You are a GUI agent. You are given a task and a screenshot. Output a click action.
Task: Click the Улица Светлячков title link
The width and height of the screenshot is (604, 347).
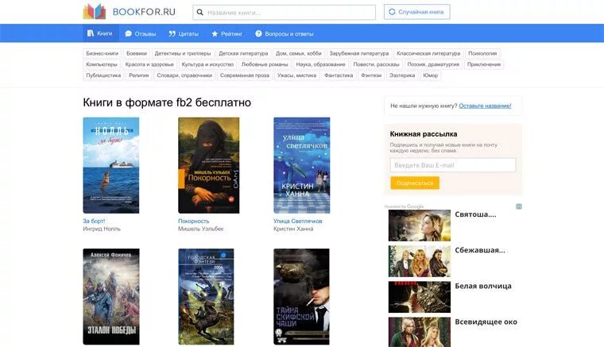pyautogui.click(x=298, y=222)
